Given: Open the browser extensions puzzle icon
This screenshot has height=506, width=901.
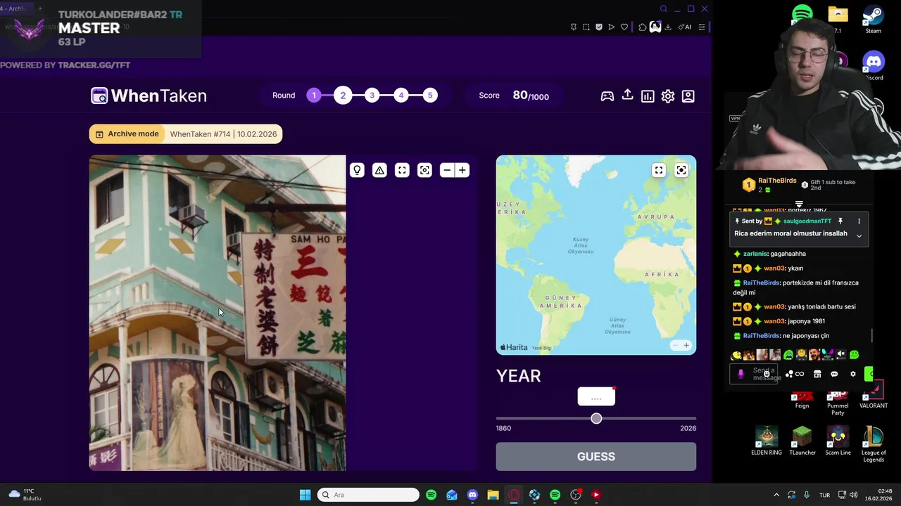Looking at the screenshot, I should coord(643,27).
